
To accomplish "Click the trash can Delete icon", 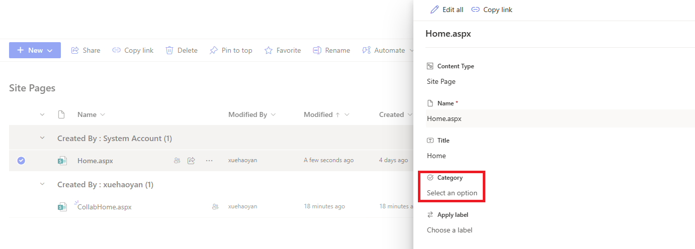I will [169, 50].
